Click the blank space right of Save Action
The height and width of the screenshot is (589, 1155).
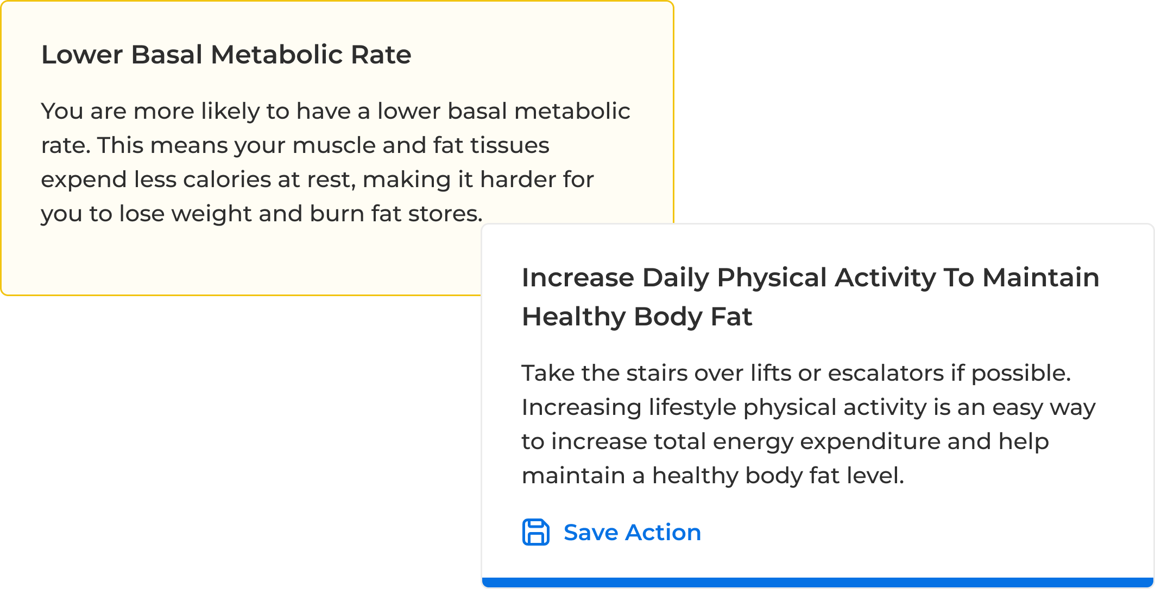[x=923, y=533]
